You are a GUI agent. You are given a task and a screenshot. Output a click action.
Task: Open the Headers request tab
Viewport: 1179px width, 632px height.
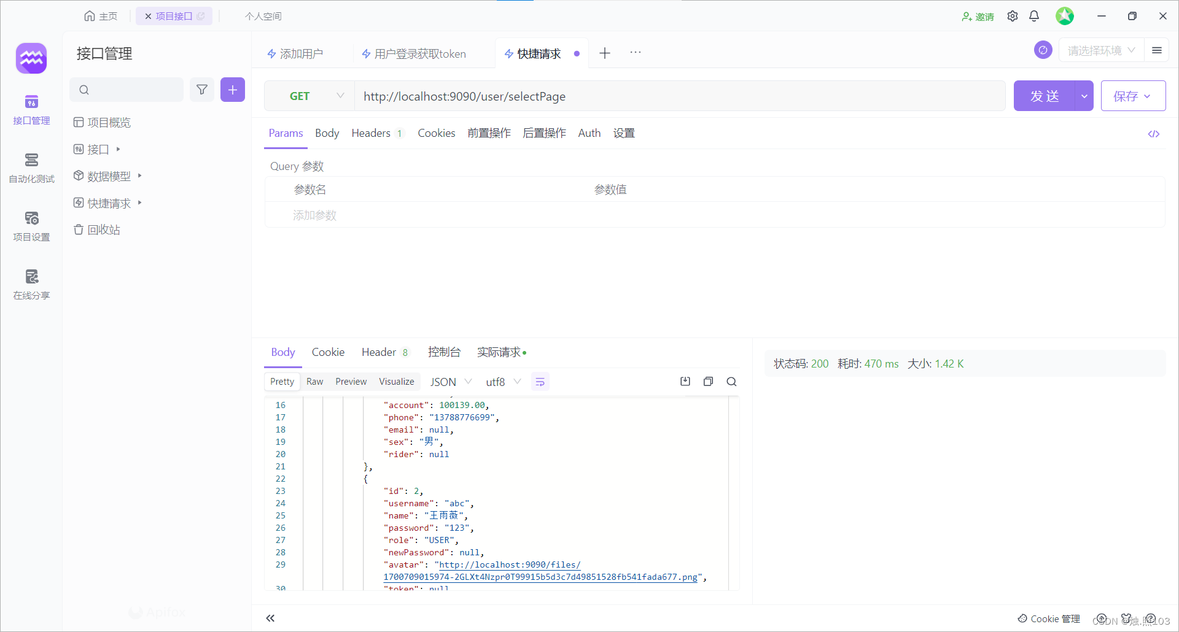pyautogui.click(x=370, y=133)
